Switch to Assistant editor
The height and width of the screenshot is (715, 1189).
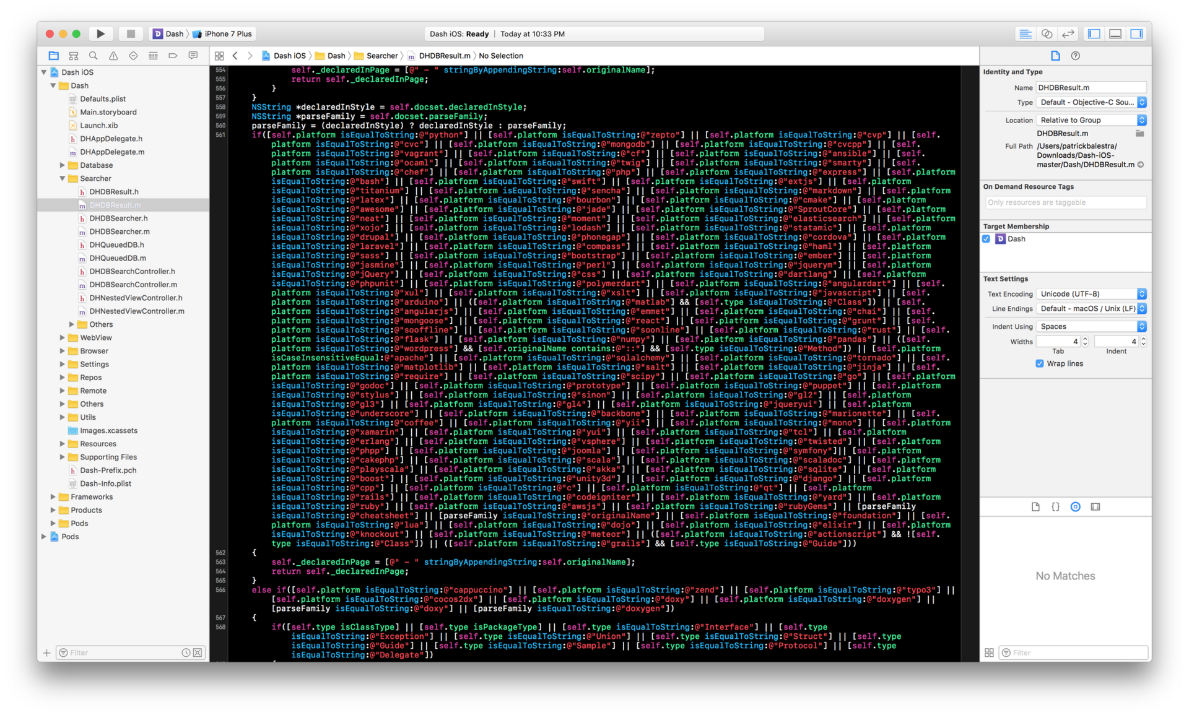pyautogui.click(x=1047, y=34)
